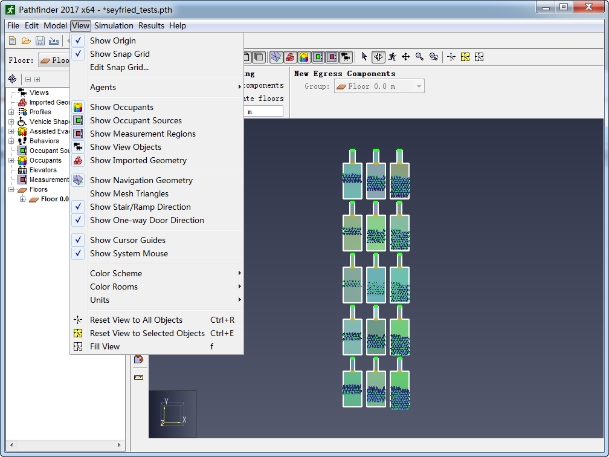Uncheck Show One-way Door Direction

pyautogui.click(x=157, y=220)
